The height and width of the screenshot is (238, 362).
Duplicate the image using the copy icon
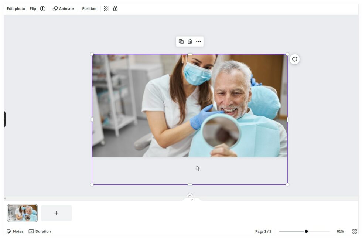point(181,41)
